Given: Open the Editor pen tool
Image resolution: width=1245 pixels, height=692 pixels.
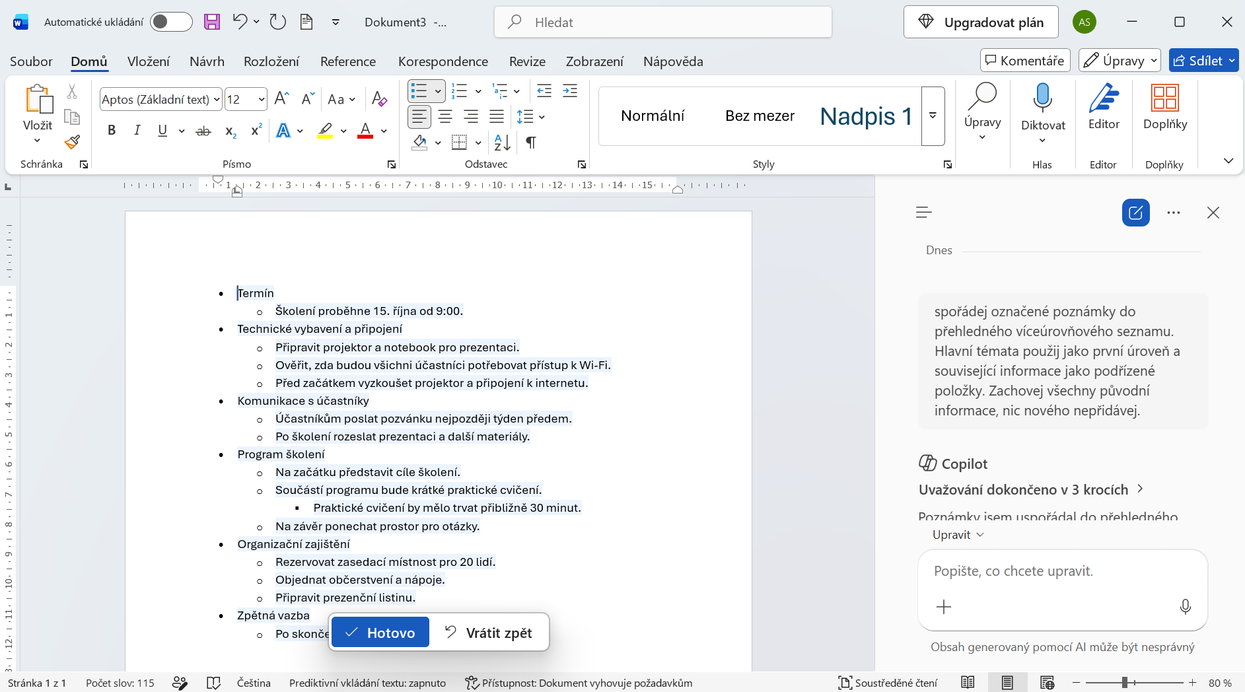Looking at the screenshot, I should tap(1104, 107).
